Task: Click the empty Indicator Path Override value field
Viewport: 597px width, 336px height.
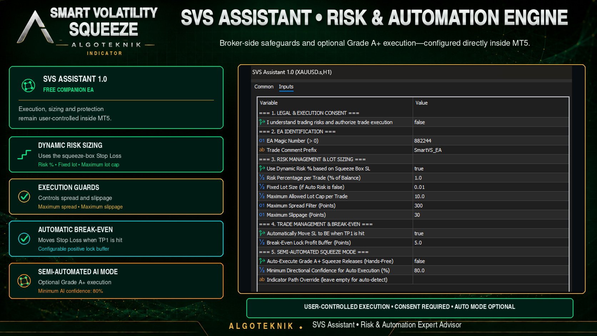Action: tap(491, 280)
